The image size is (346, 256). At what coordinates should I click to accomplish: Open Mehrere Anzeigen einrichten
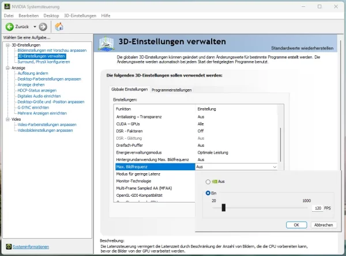click(x=42, y=113)
